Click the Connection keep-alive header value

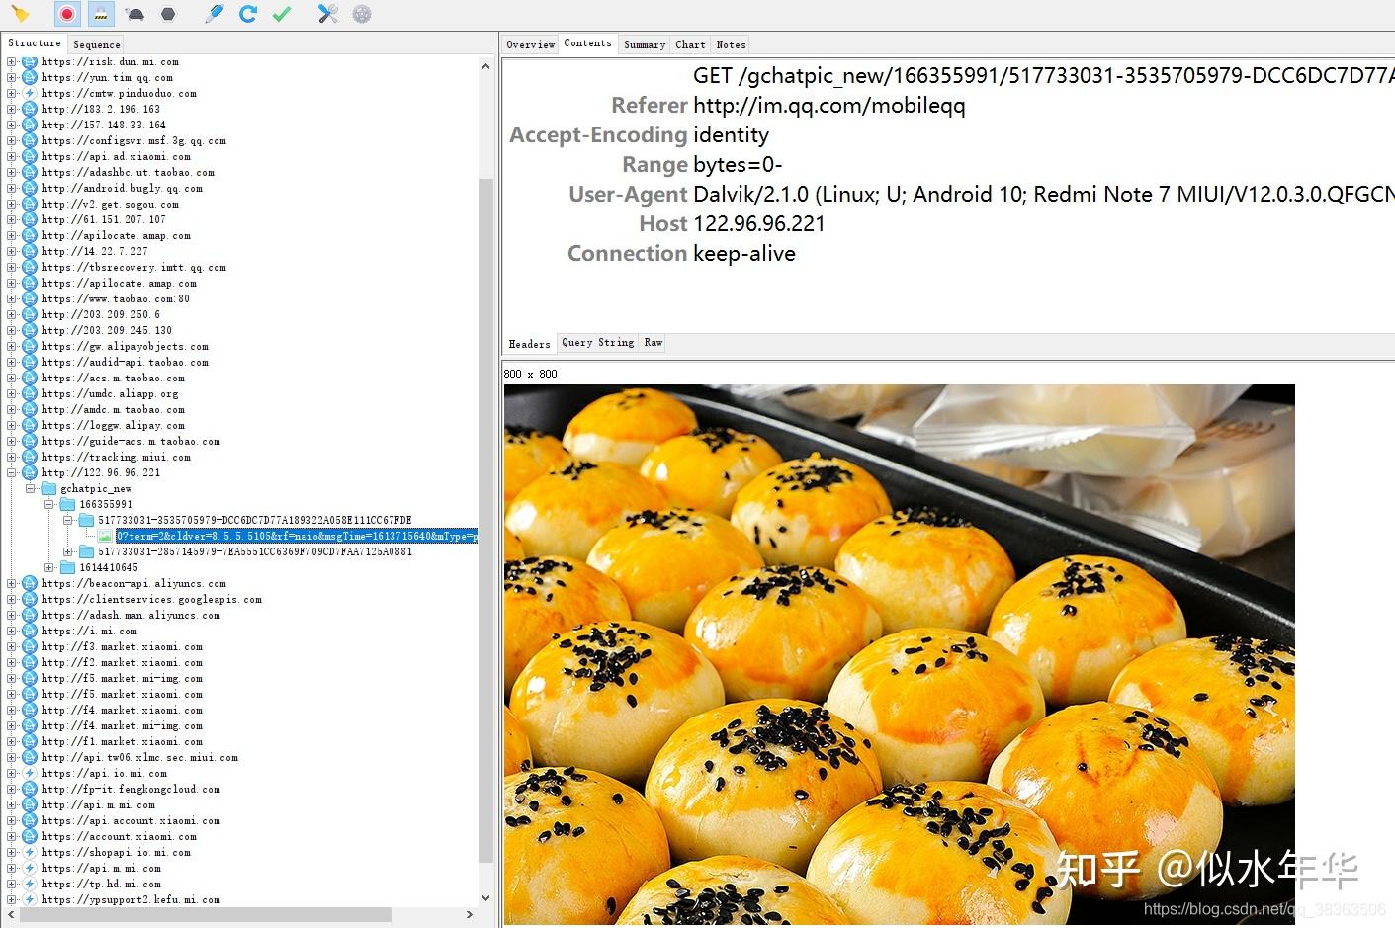(x=744, y=254)
